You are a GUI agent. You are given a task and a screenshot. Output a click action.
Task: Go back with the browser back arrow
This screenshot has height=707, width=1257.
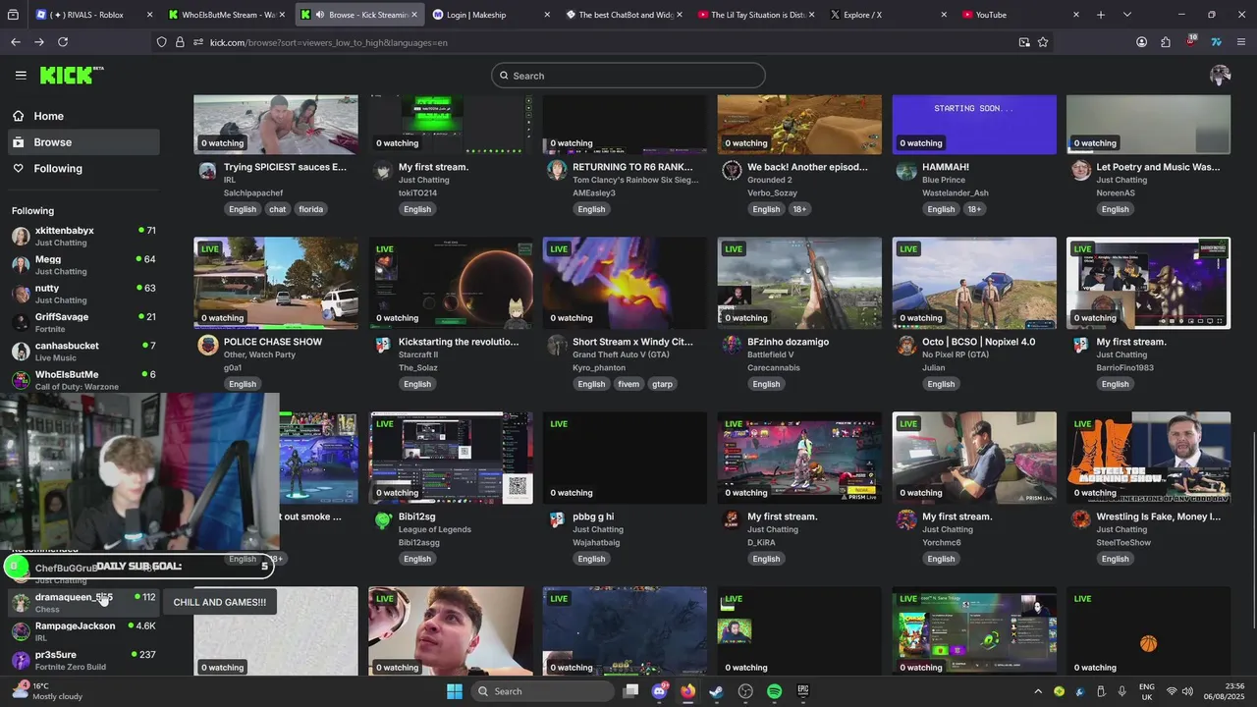(x=16, y=42)
